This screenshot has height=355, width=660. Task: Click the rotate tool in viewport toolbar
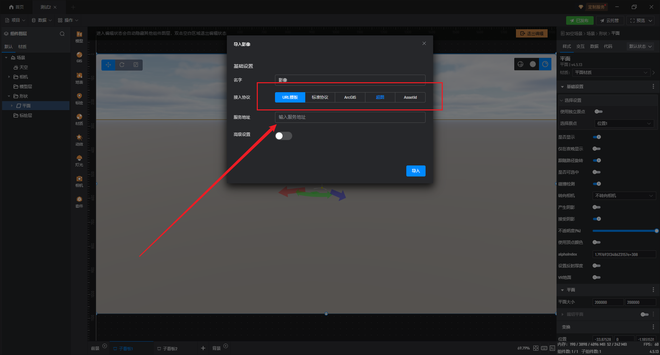pyautogui.click(x=122, y=65)
